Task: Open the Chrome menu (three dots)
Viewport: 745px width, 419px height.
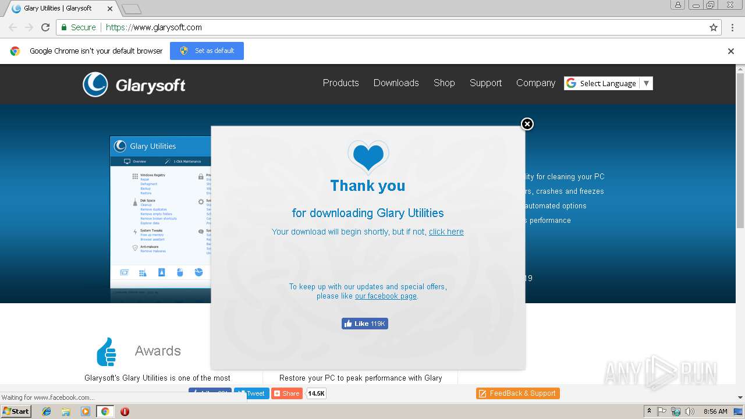Action: [733, 27]
